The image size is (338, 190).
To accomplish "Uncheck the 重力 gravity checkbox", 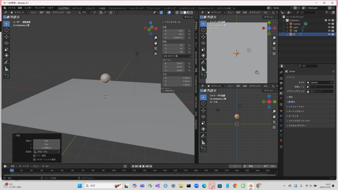I will tap(289, 102).
